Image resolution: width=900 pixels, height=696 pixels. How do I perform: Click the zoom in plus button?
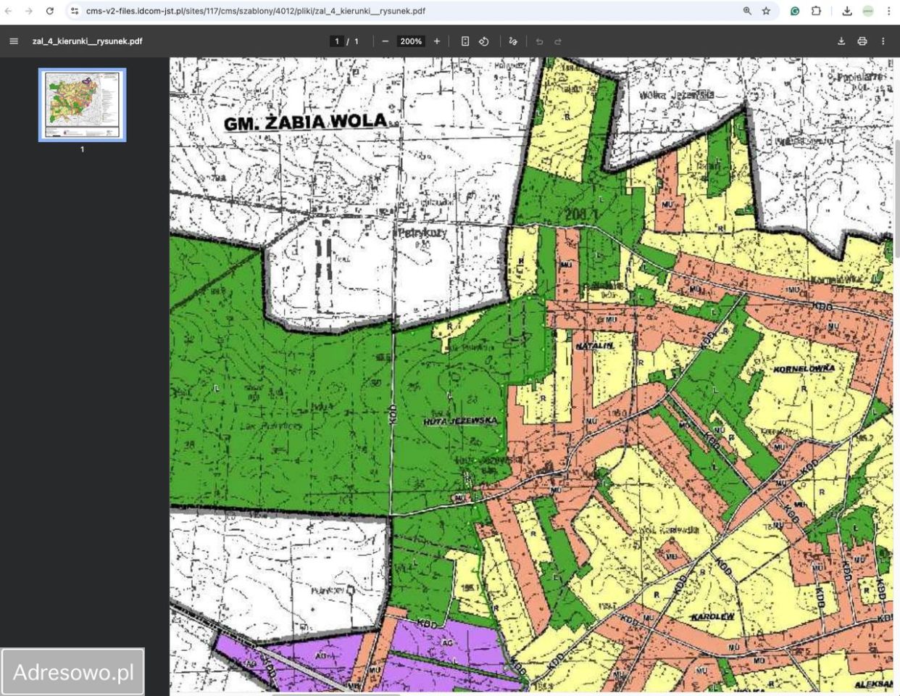(437, 41)
